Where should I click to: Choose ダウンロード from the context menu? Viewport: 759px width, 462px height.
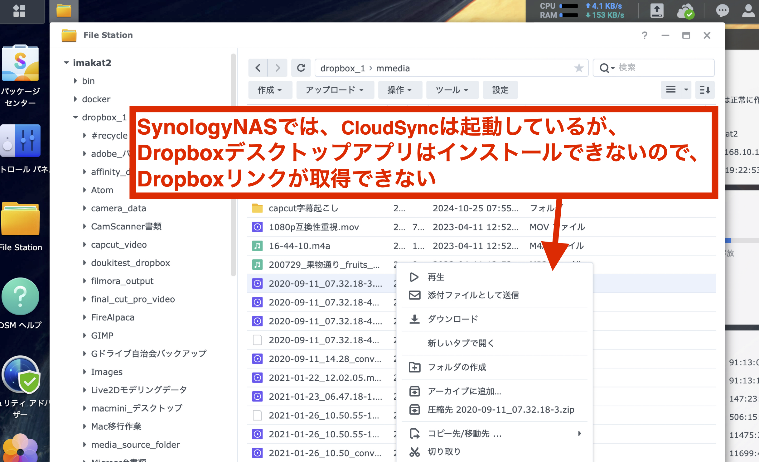pyautogui.click(x=452, y=319)
